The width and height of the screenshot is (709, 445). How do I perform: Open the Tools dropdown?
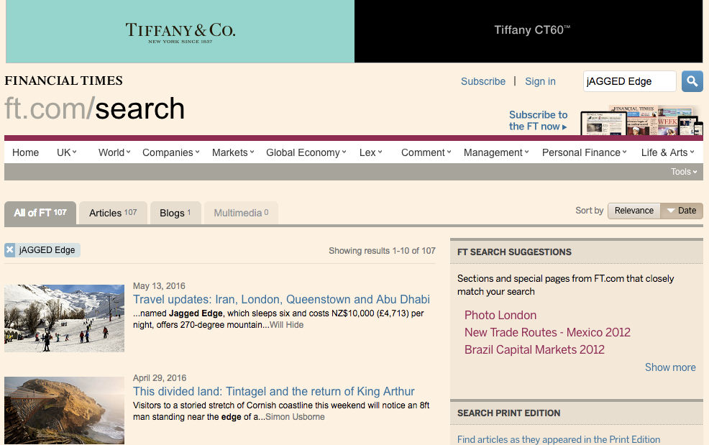click(x=684, y=172)
